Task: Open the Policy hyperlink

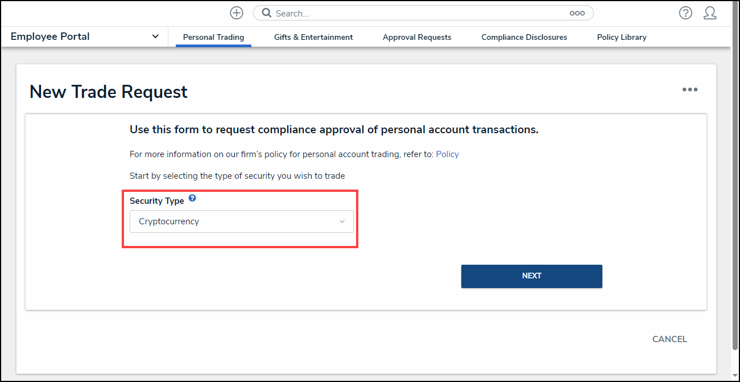Action: tap(447, 154)
